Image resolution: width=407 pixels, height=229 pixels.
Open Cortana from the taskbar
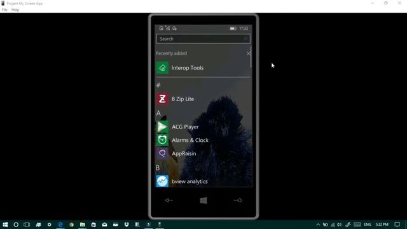point(16,225)
